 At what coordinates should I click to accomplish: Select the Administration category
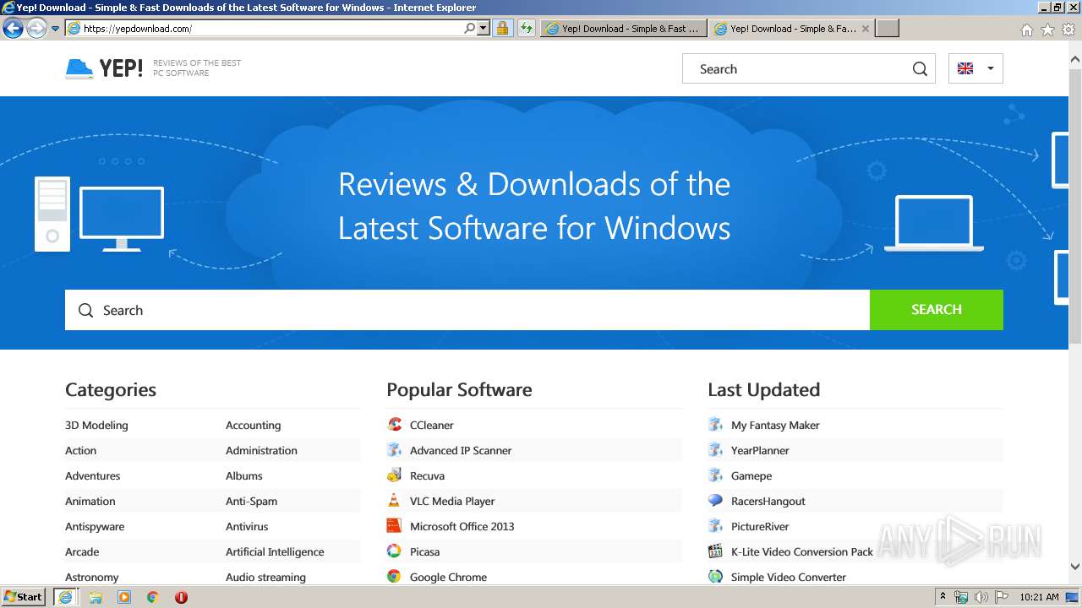click(x=261, y=451)
